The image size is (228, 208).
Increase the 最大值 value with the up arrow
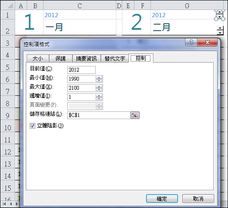(x=99, y=86)
